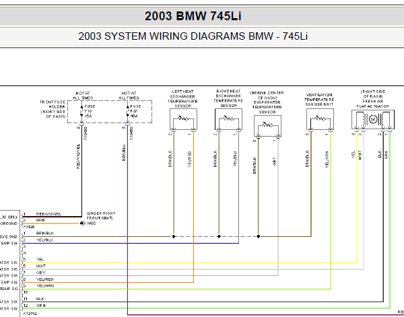Screen dimensions: 404x317
Task: Click the "(UNDER RIGHT FRONT SEAT)" location note
Action: (x=101, y=216)
